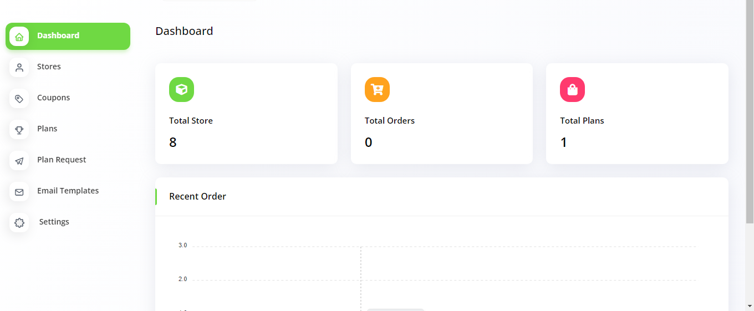This screenshot has width=754, height=311.
Task: Click the Total Store count 8
Action: [173, 142]
